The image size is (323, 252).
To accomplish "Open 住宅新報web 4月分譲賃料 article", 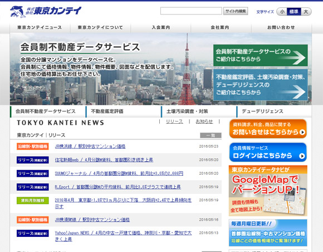I will (x=104, y=160).
